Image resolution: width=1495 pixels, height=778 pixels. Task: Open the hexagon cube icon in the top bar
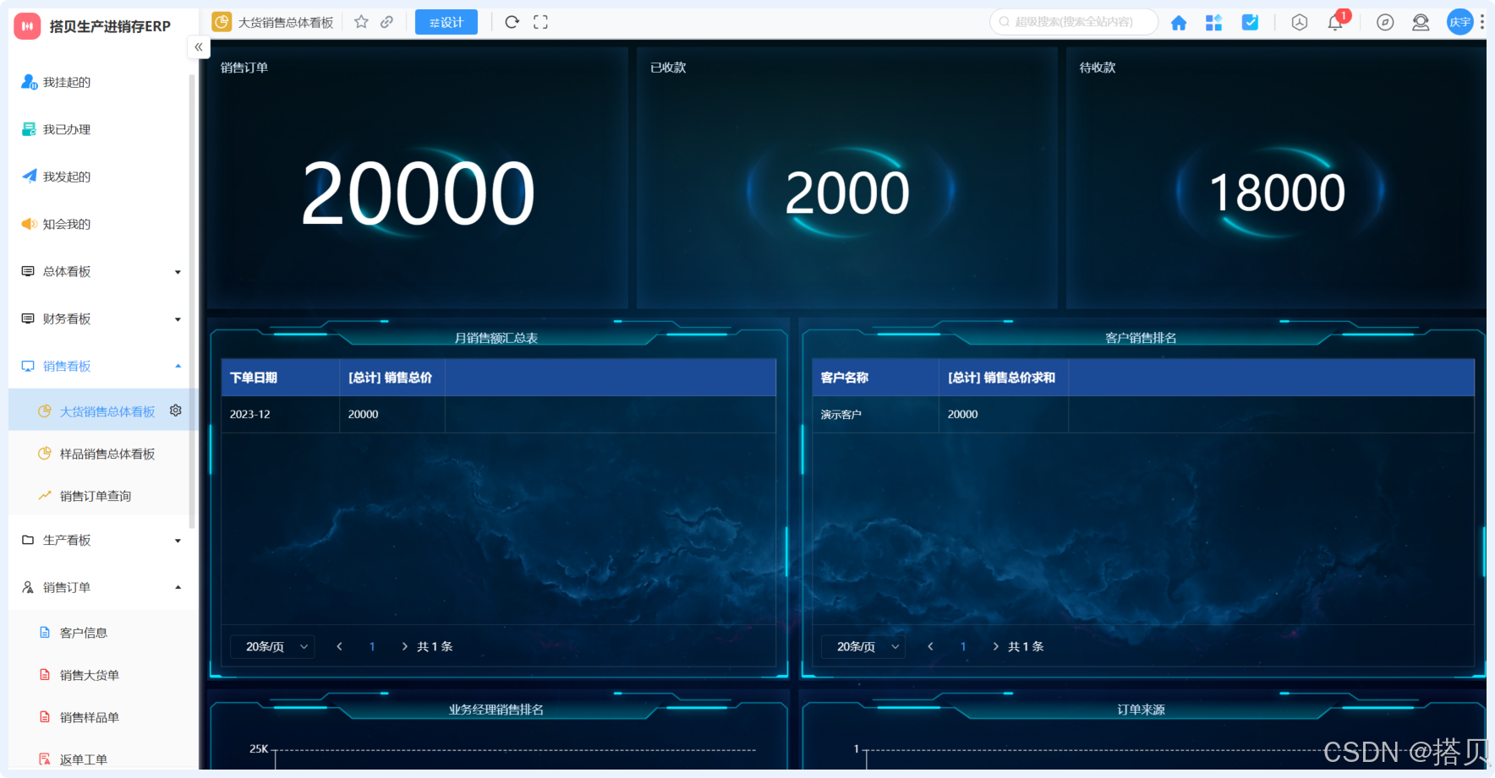pyautogui.click(x=1300, y=23)
